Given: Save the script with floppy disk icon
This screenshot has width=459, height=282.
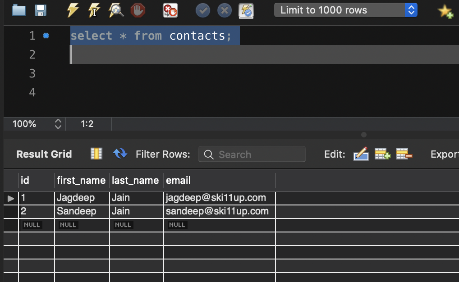Looking at the screenshot, I should (41, 10).
